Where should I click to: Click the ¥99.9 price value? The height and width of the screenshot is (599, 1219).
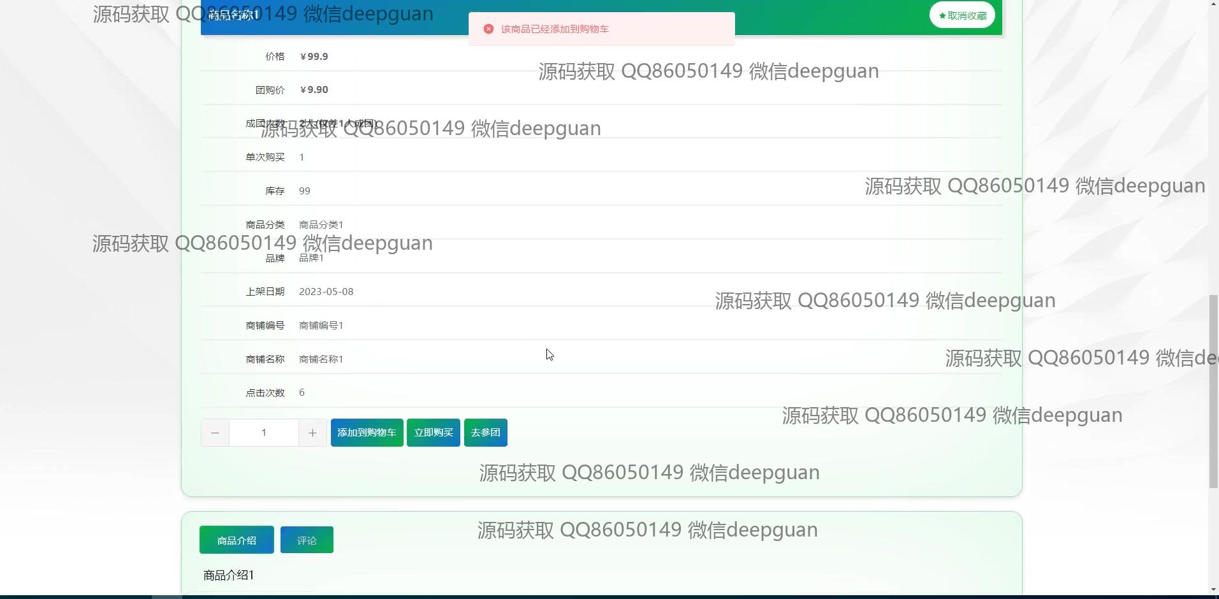pos(314,57)
